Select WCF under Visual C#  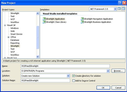point(13,52)
